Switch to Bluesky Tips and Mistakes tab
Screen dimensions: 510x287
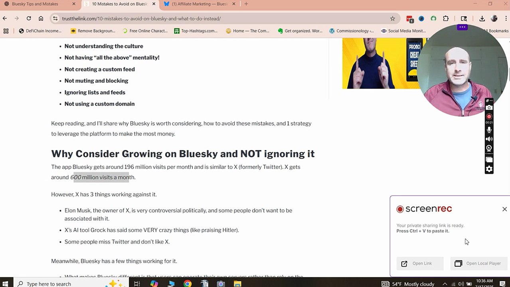point(35,4)
